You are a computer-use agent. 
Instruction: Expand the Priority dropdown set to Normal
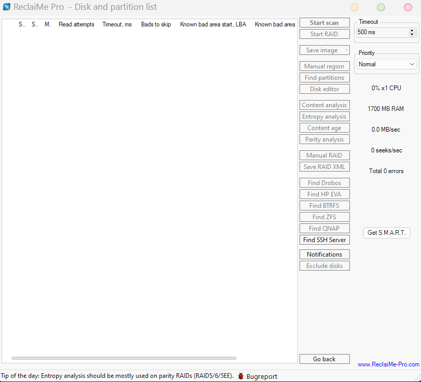[x=387, y=64]
